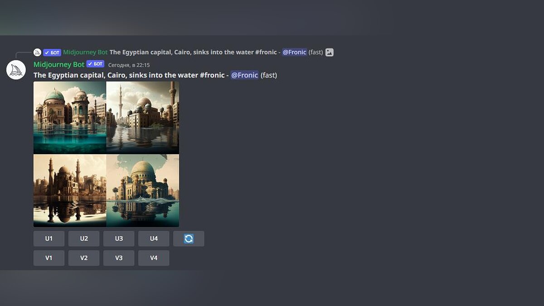This screenshot has height=306, width=544.
Task: Open the @Fronic mention in the message
Action: click(245, 75)
